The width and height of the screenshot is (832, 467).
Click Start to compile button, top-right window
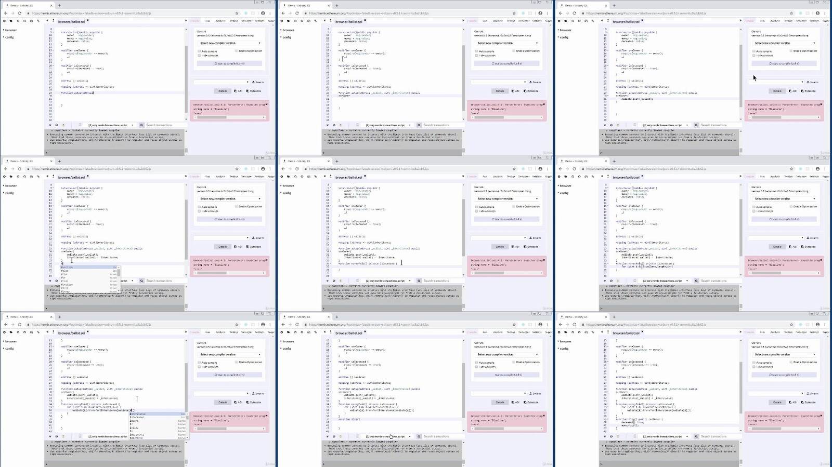[x=785, y=63]
